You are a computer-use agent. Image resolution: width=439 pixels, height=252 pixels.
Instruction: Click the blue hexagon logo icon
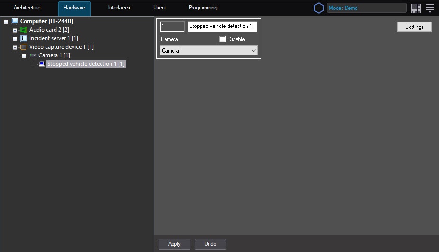[319, 8]
